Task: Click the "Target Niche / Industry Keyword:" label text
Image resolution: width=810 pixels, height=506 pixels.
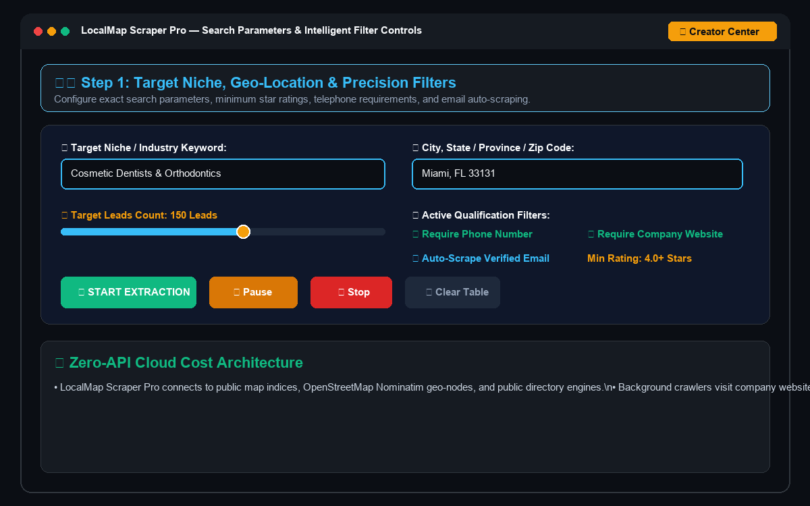Action: [143, 148]
